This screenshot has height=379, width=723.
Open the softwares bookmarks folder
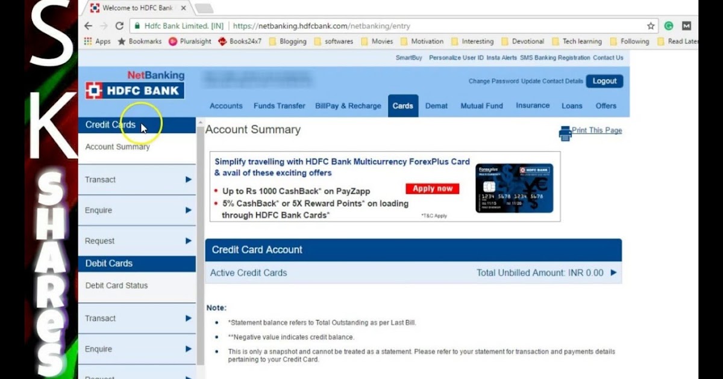[x=333, y=42]
